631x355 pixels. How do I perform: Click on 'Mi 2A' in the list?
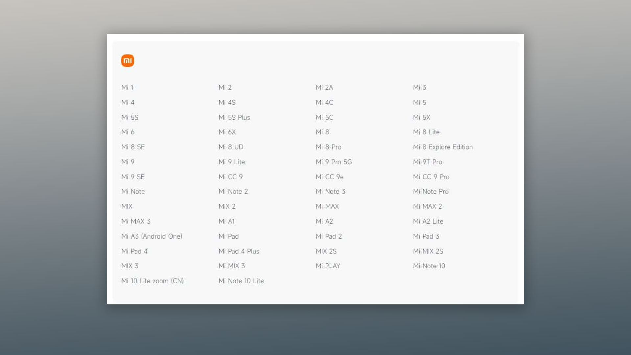click(324, 87)
